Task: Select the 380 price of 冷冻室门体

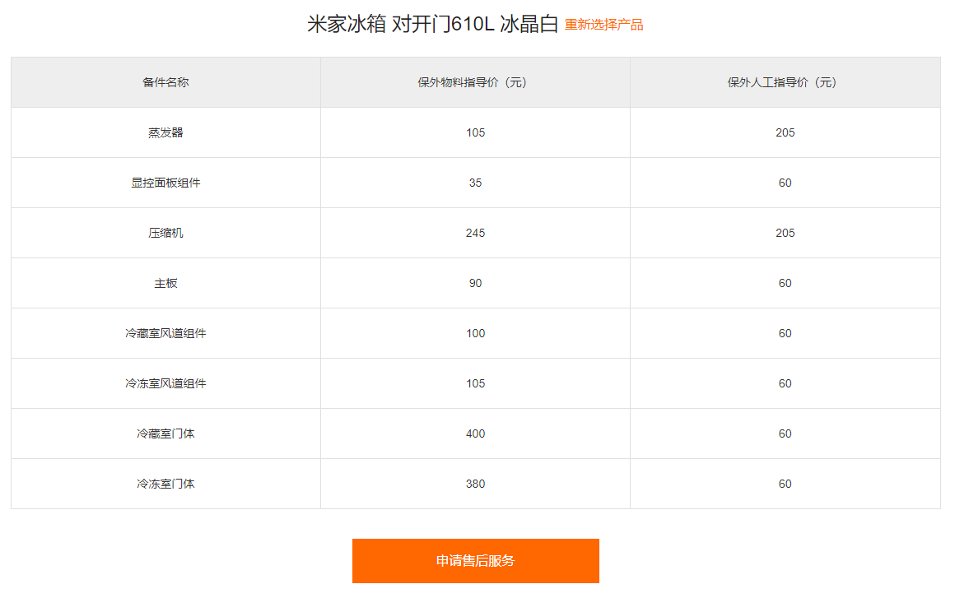Action: pos(474,484)
